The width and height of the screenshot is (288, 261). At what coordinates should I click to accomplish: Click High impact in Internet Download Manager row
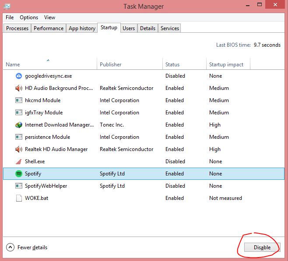click(x=215, y=125)
